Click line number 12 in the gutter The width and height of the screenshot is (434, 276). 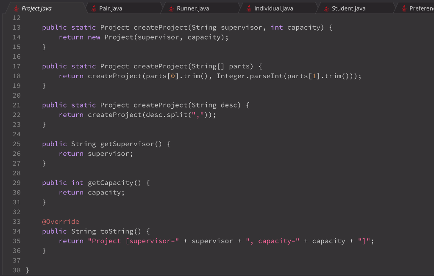pos(17,17)
